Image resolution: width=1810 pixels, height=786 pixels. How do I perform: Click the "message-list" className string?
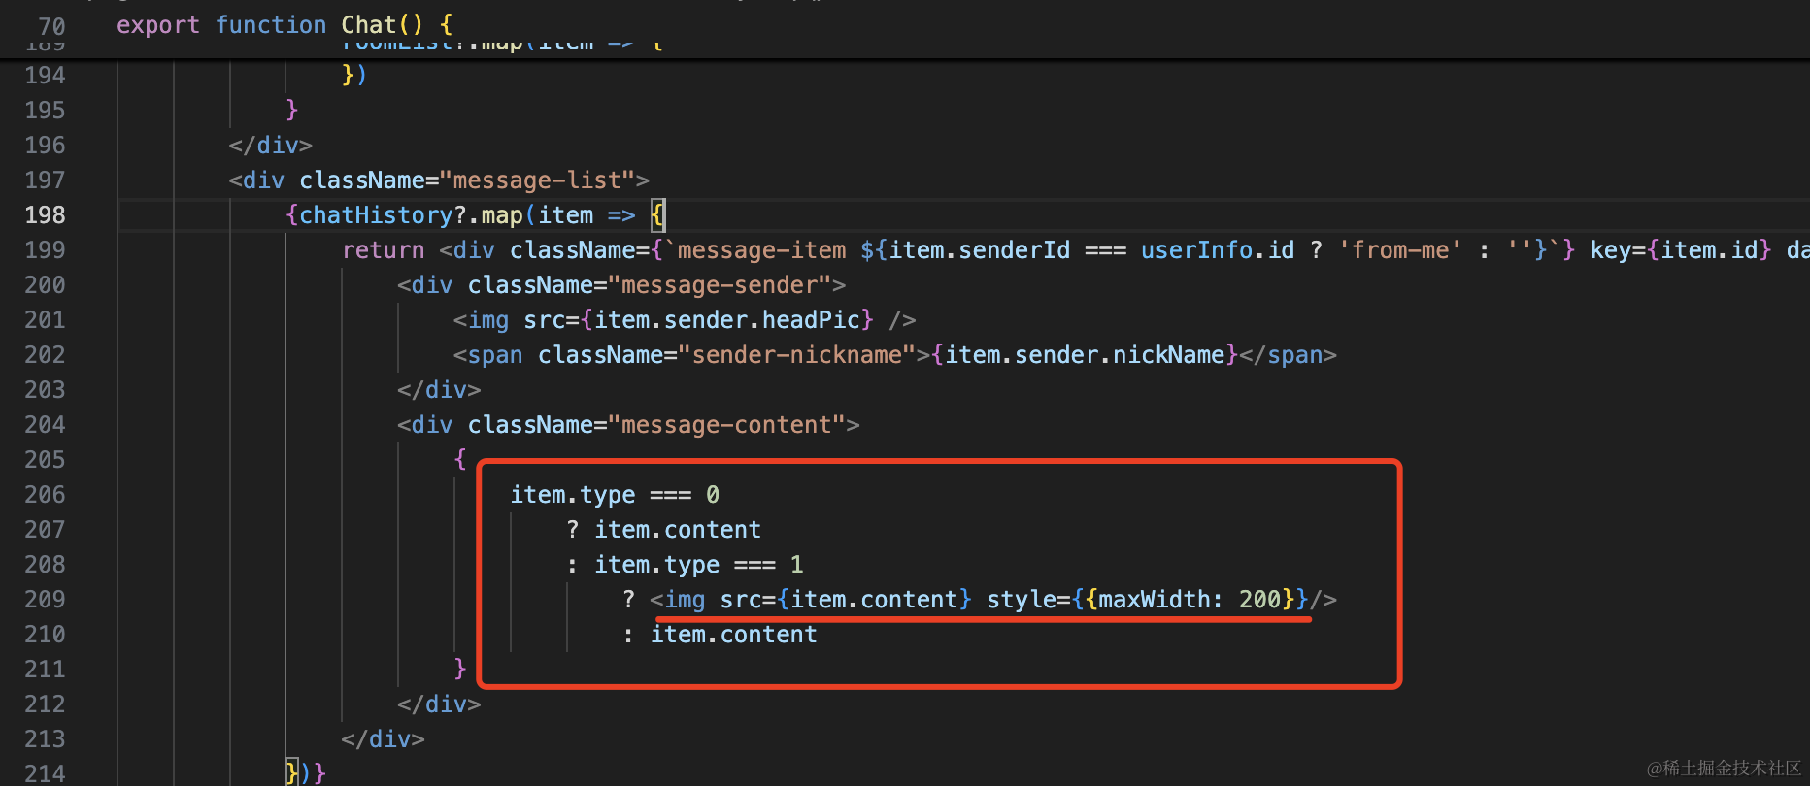(x=537, y=180)
